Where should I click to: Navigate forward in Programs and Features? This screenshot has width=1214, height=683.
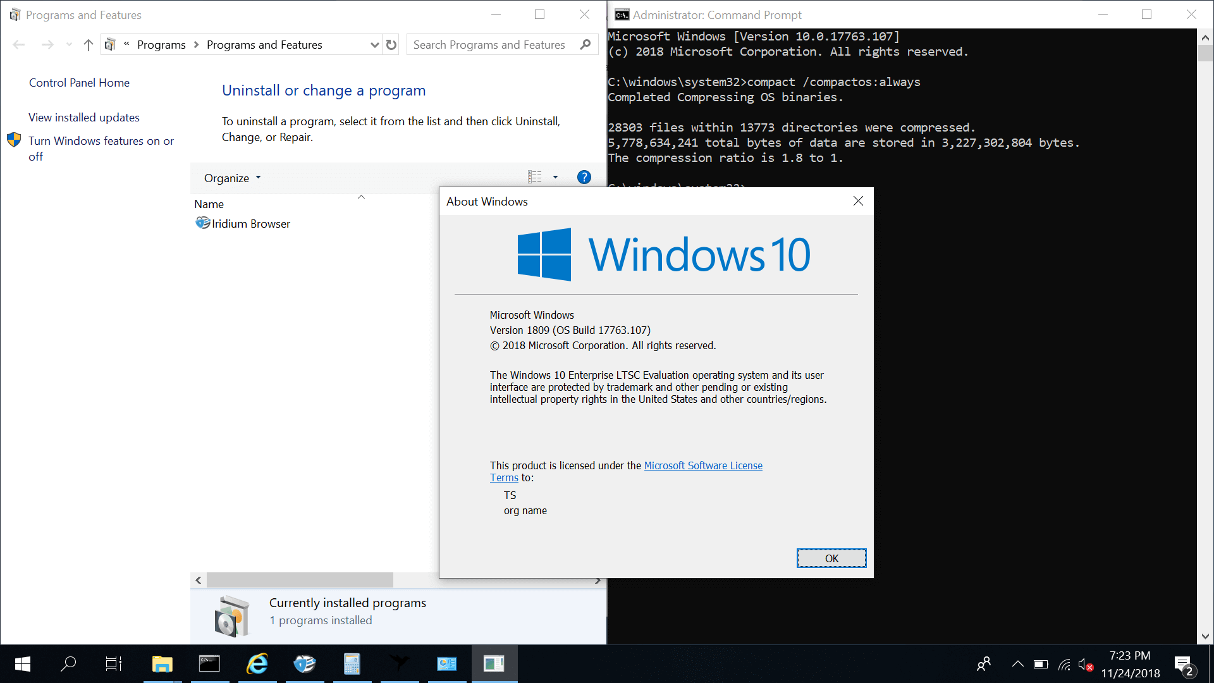pos(47,45)
